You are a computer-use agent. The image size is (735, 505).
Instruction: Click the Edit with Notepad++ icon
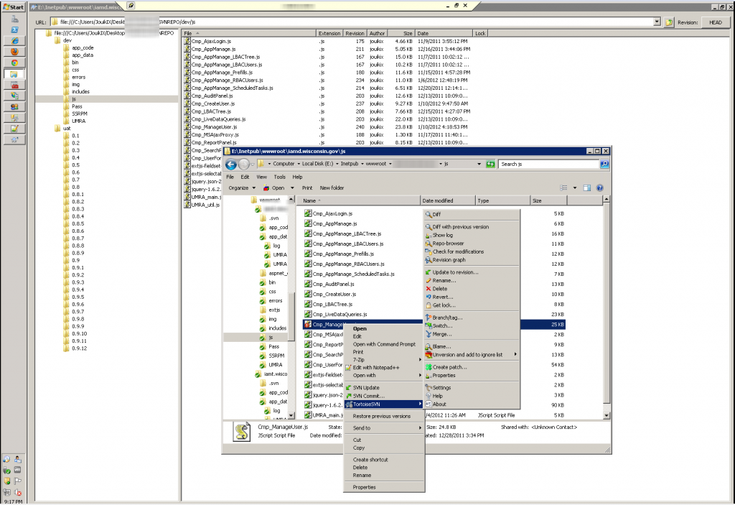[x=348, y=368]
